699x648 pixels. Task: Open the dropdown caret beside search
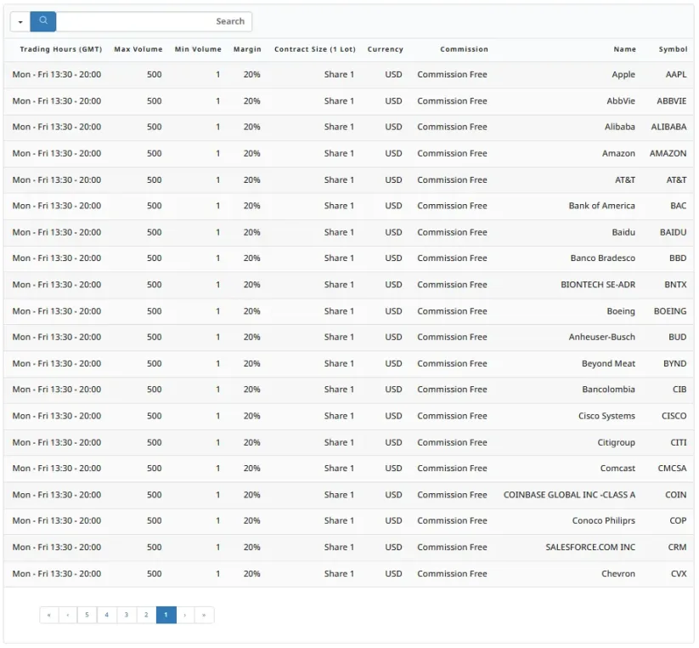pyautogui.click(x=20, y=21)
